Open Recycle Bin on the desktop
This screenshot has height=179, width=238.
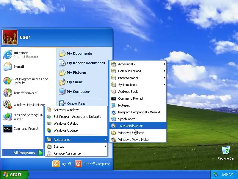pos(226,153)
